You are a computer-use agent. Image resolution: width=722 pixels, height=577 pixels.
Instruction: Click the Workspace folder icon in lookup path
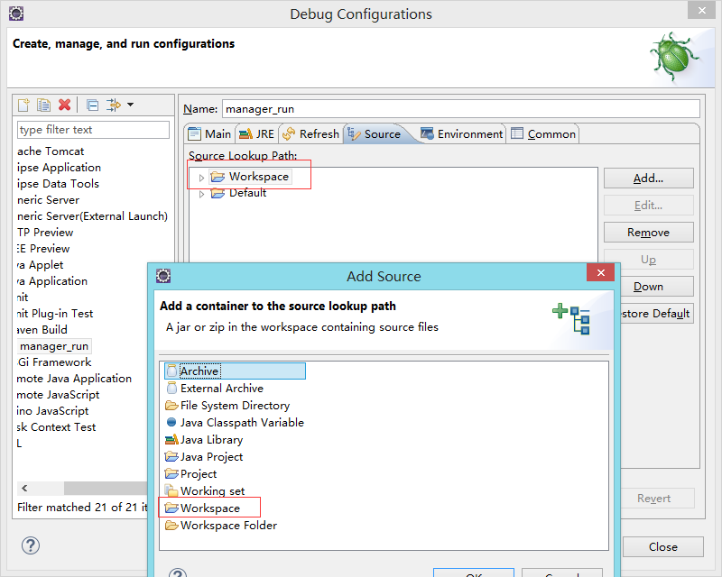click(218, 177)
